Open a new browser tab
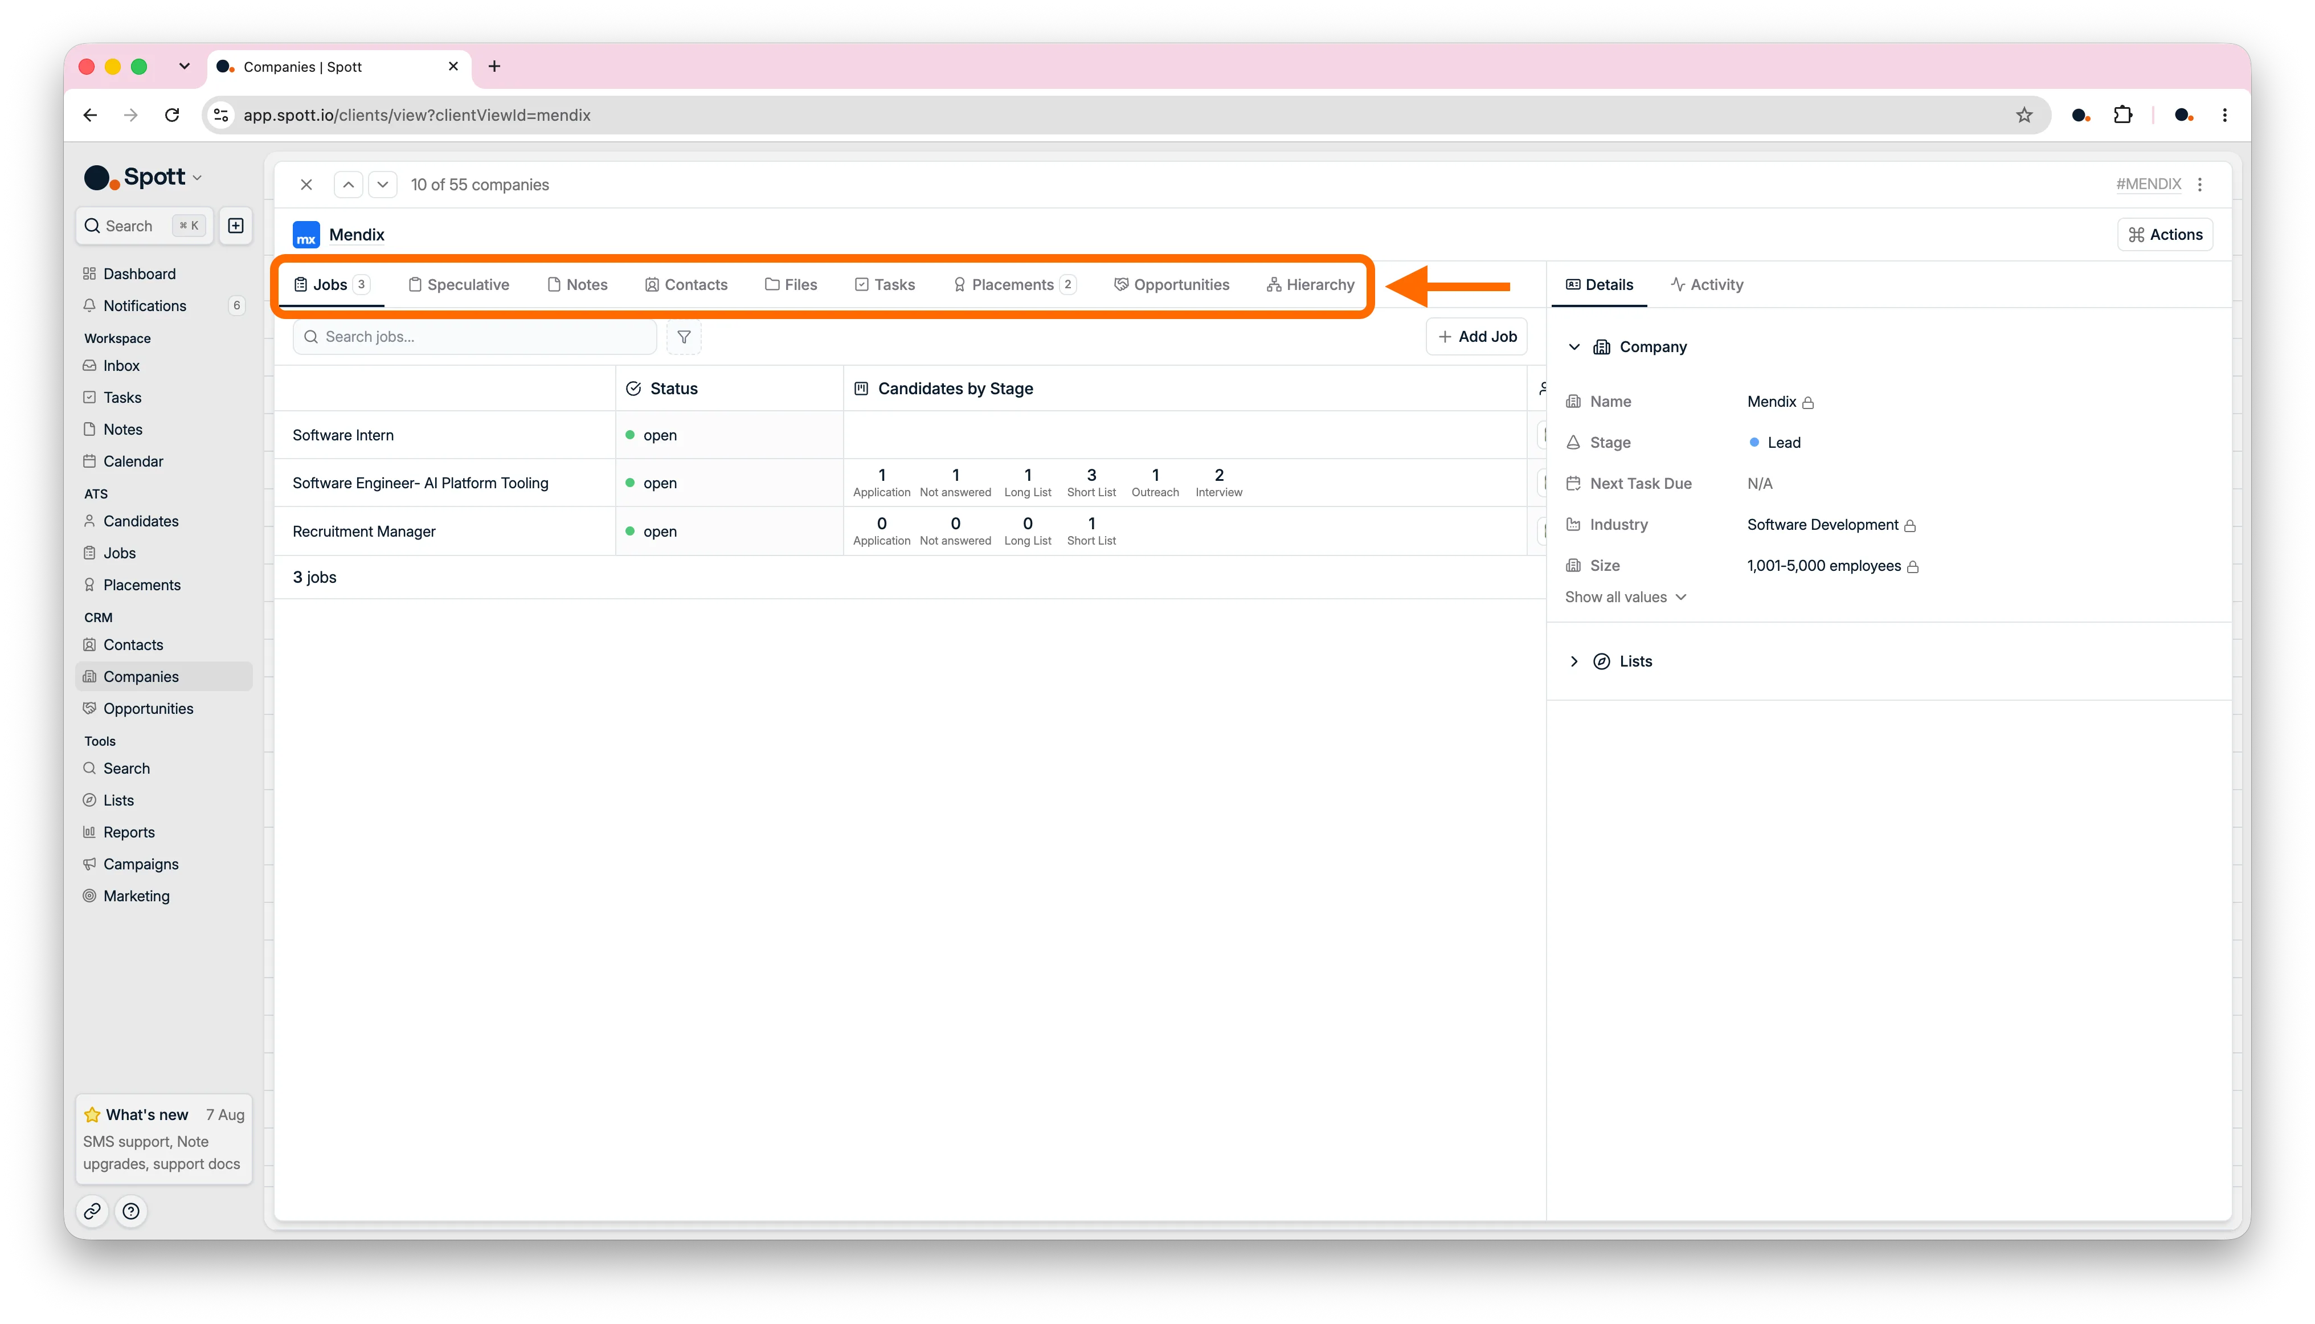 (x=494, y=67)
